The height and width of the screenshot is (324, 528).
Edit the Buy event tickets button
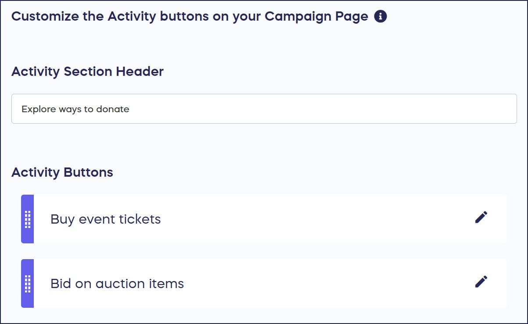click(x=481, y=217)
